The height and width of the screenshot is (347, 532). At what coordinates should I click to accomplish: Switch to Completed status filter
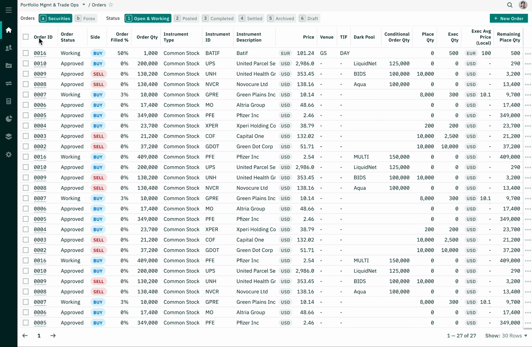[x=218, y=18]
